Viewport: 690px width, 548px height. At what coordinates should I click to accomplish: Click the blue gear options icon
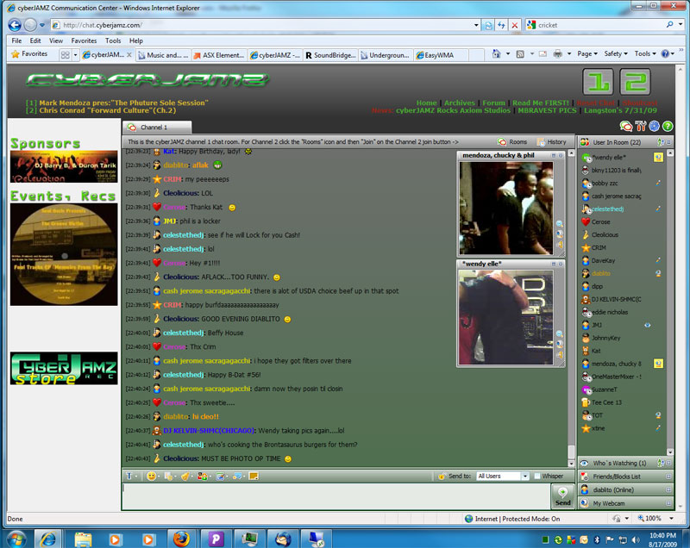655,127
